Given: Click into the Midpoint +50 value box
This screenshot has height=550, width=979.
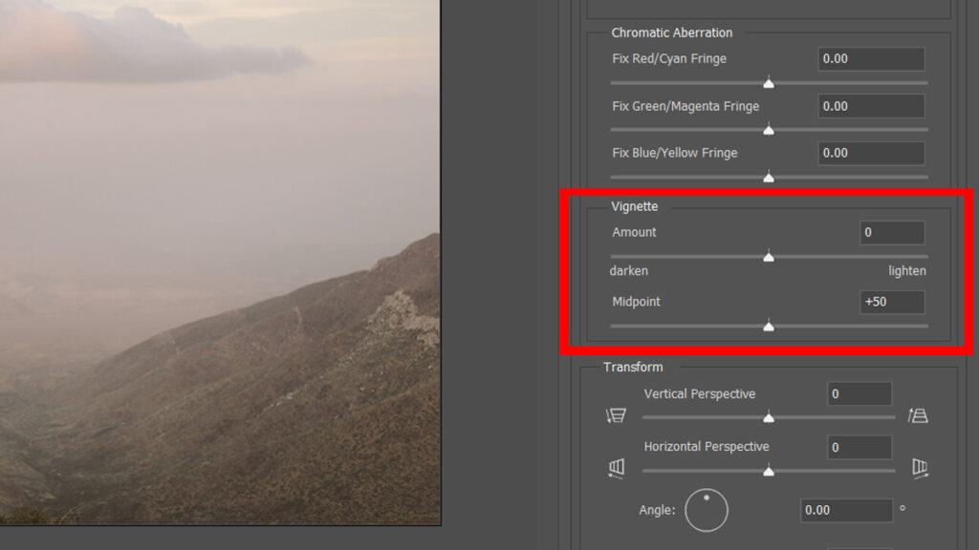Looking at the screenshot, I should 891,303.
